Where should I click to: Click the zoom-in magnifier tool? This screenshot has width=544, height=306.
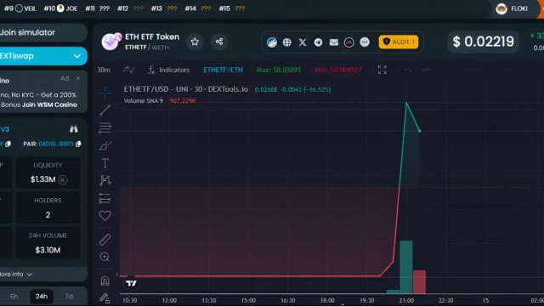pos(105,257)
